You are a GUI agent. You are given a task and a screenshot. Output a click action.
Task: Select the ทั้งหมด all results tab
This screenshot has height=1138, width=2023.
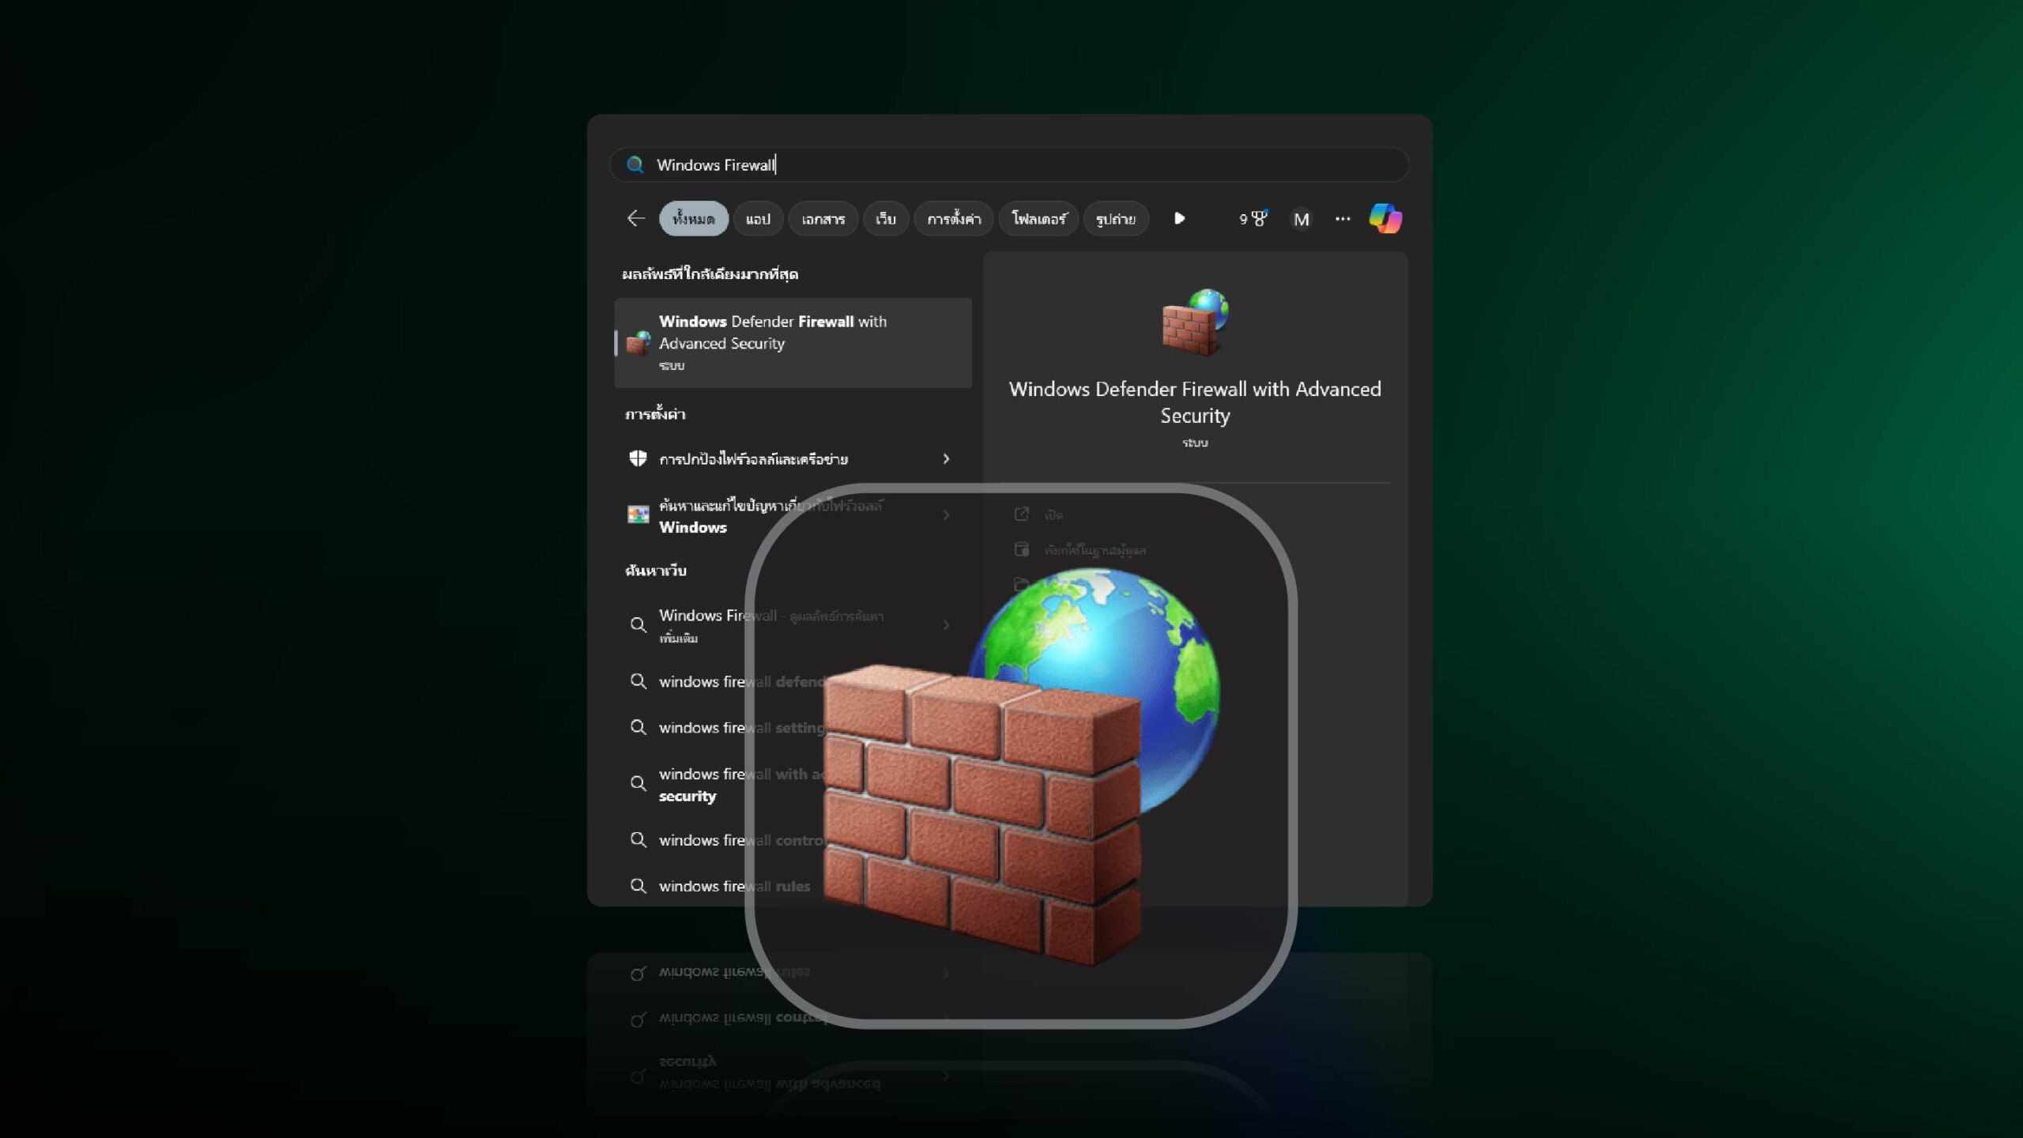point(692,218)
